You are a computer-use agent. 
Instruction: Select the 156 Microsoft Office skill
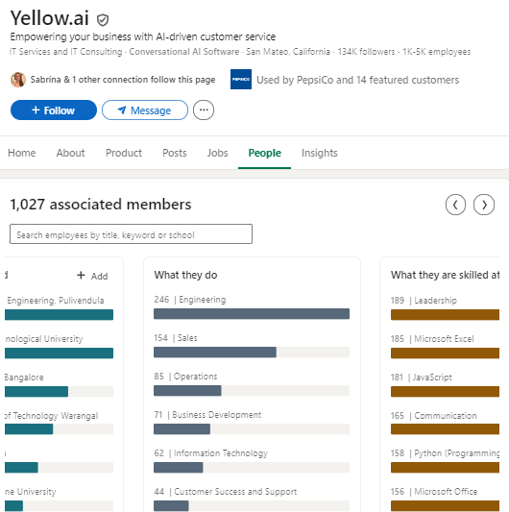pos(445,500)
